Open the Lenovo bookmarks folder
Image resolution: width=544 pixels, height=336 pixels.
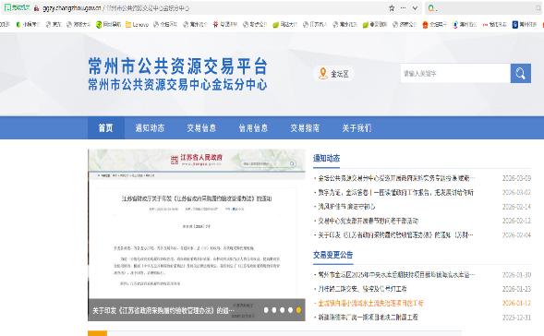click(137, 25)
